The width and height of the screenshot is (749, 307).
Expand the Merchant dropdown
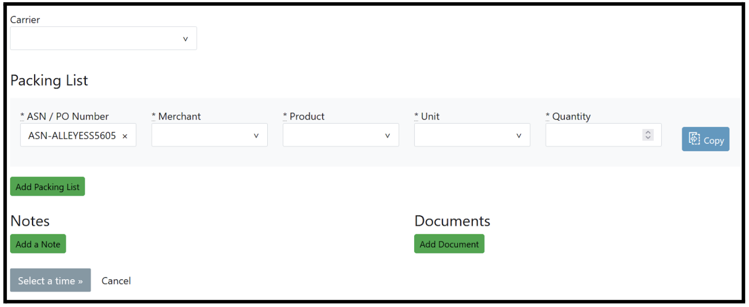(209, 135)
